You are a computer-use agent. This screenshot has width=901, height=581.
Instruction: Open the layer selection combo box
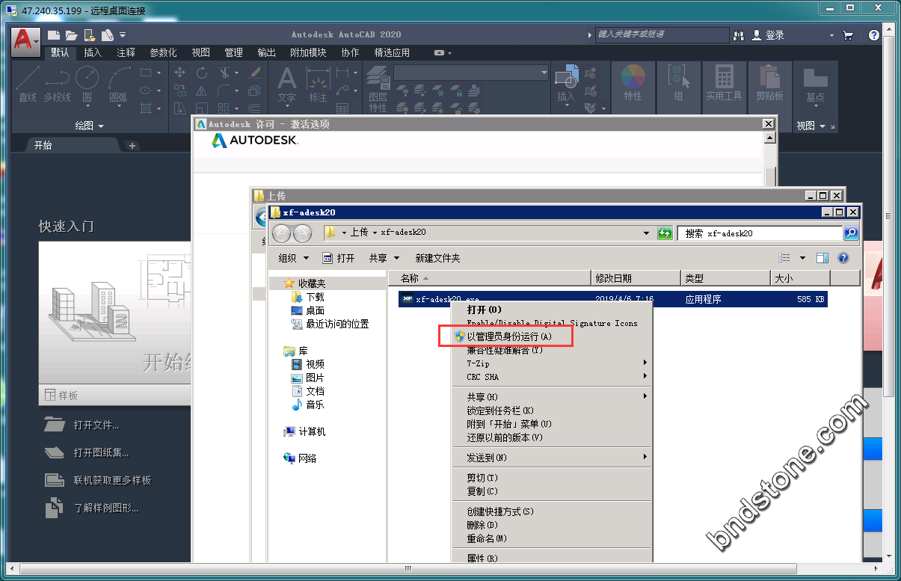(x=471, y=73)
